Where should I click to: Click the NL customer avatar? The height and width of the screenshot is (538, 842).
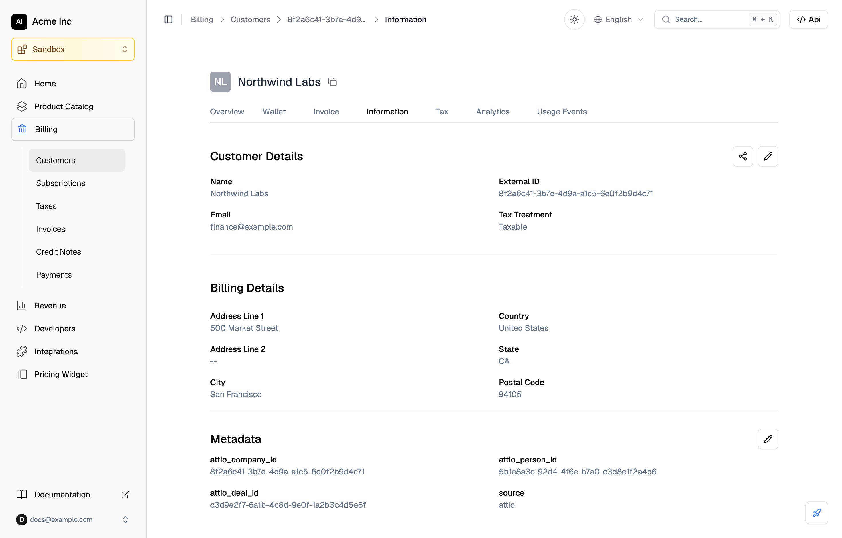tap(220, 82)
